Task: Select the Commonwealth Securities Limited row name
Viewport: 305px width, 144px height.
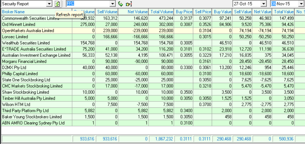Action: [30, 18]
